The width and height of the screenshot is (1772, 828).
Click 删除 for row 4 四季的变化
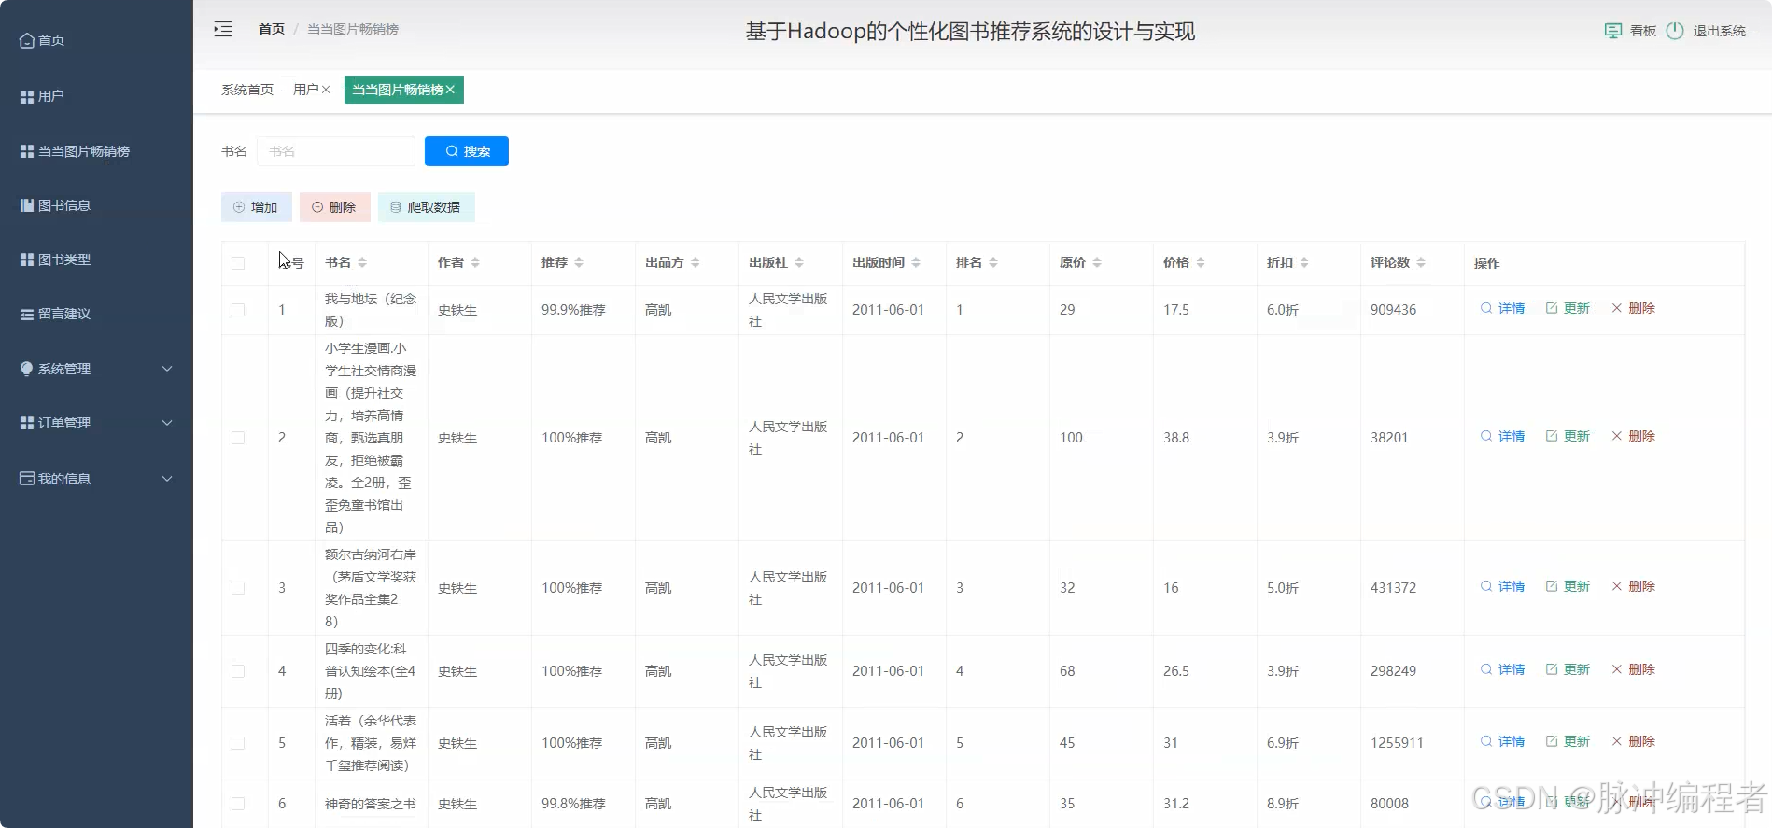[1633, 669]
